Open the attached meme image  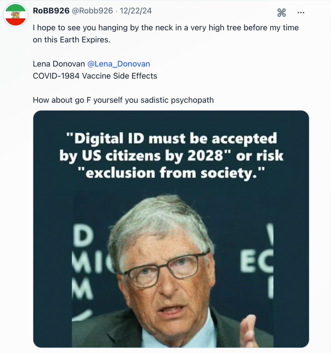coord(171,241)
